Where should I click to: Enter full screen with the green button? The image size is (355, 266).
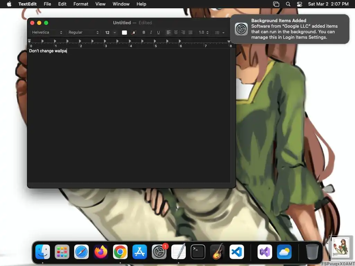pyautogui.click(x=46, y=23)
